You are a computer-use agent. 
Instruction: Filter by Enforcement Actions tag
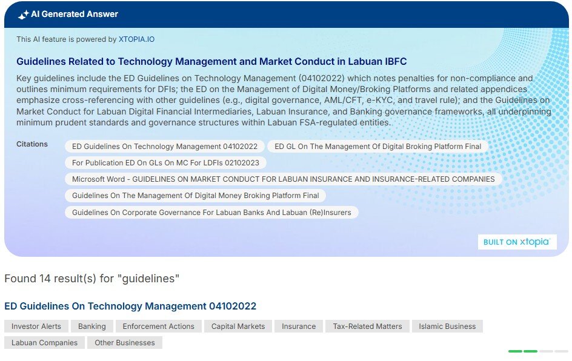pyautogui.click(x=159, y=326)
